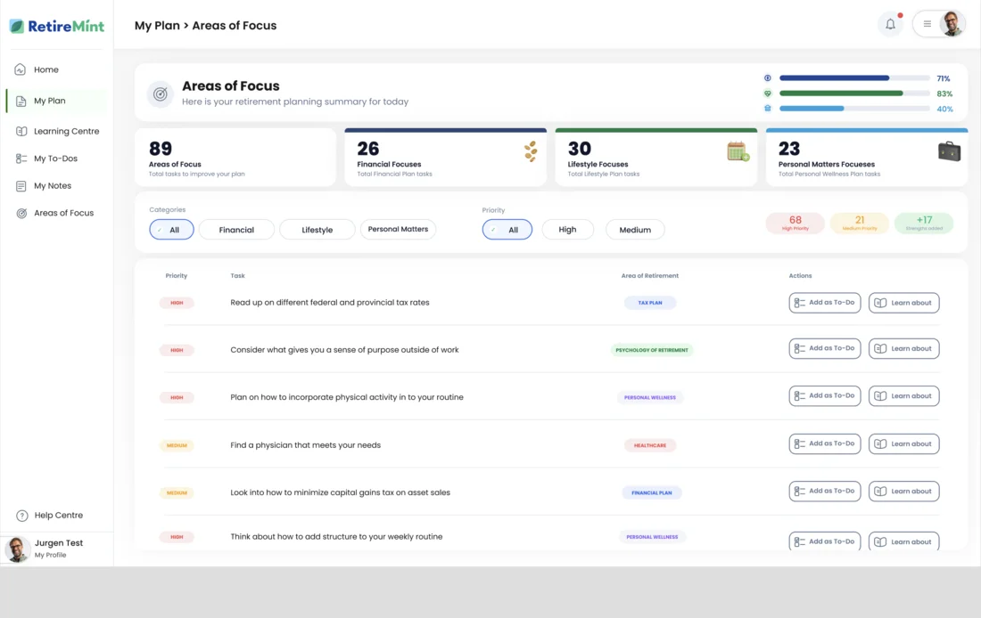The height and width of the screenshot is (618, 981).
Task: Add find a physician task as To-Do
Action: (x=825, y=443)
